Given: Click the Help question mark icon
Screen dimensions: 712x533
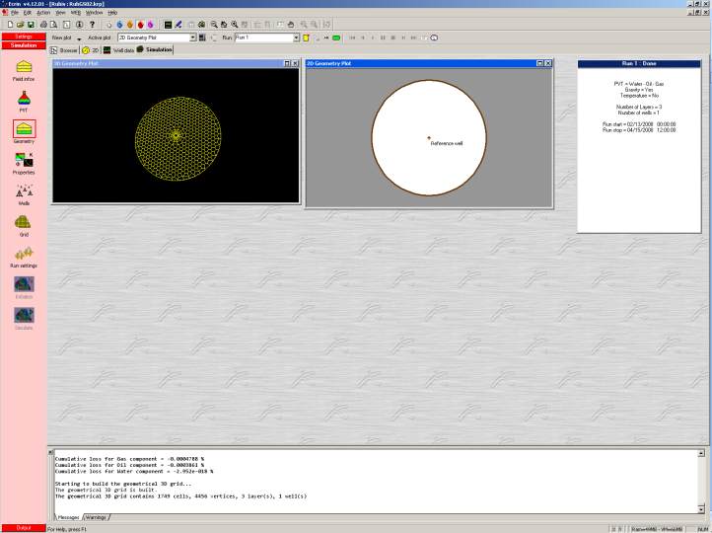Looking at the screenshot, I should click(93, 24).
